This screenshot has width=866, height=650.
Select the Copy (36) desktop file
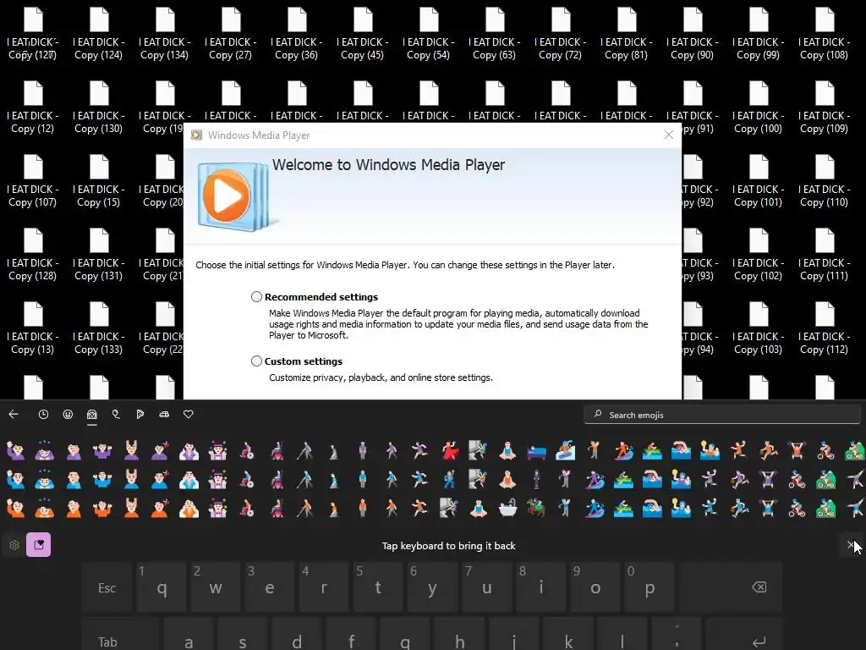(297, 33)
